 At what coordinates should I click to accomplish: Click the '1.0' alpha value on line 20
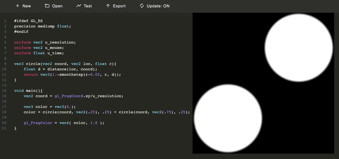(94, 123)
